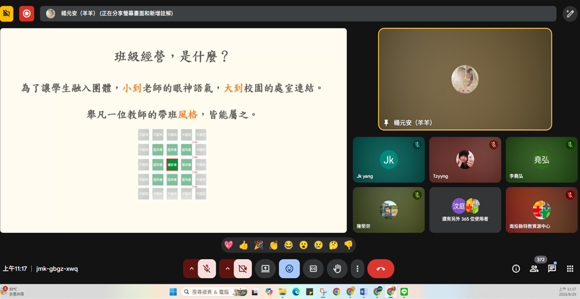Send the thumbs down reaction
This screenshot has height=299, width=580.
[349, 245]
